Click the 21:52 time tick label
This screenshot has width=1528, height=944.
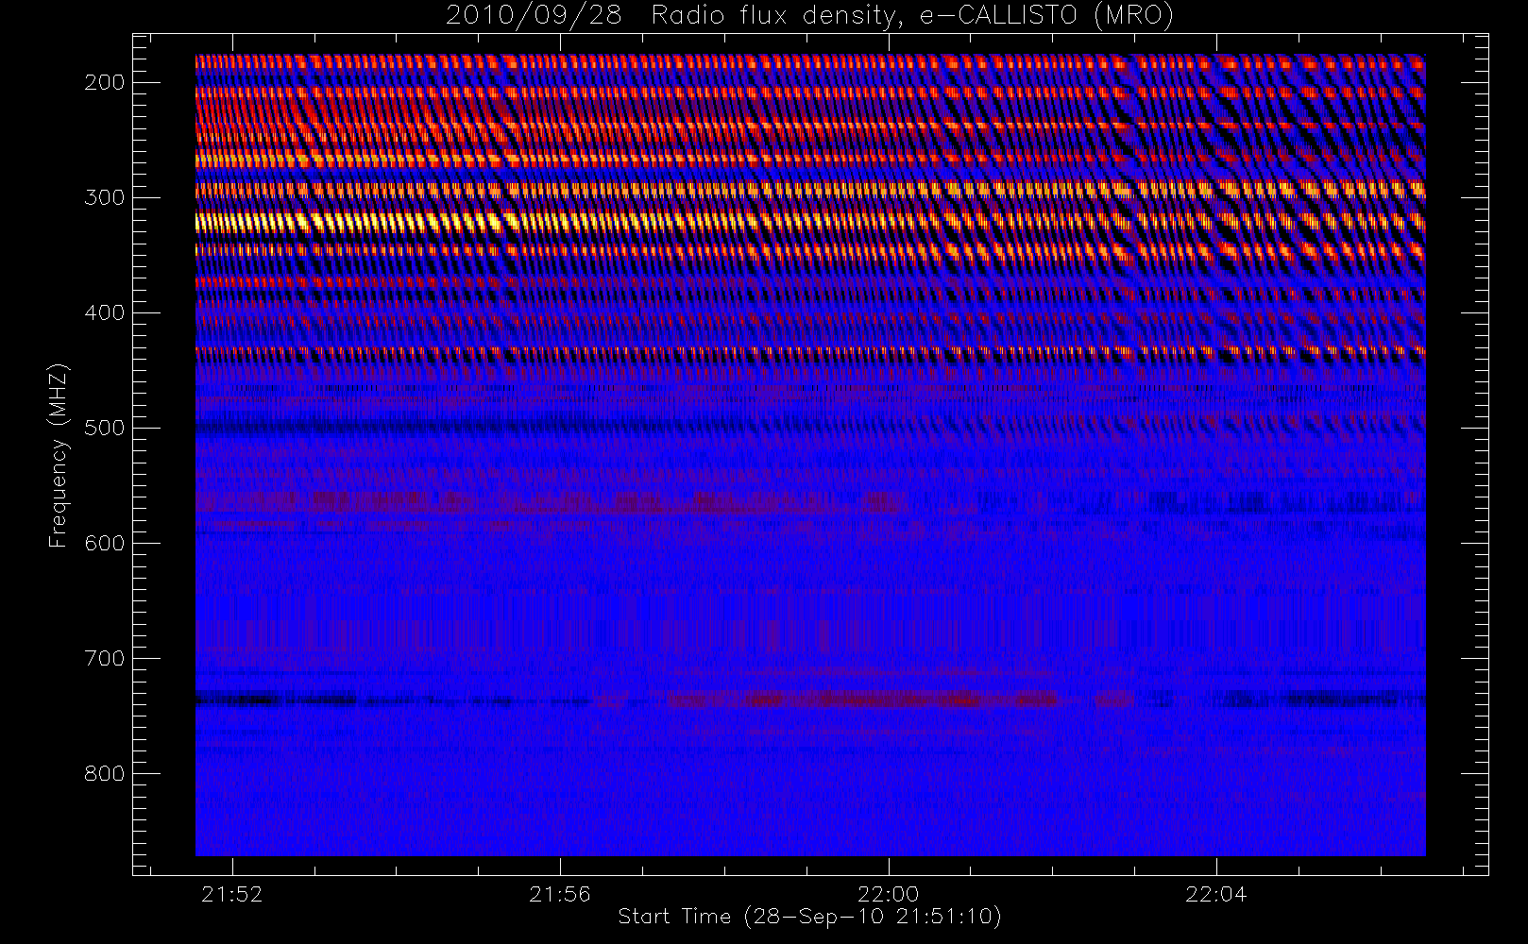click(232, 894)
